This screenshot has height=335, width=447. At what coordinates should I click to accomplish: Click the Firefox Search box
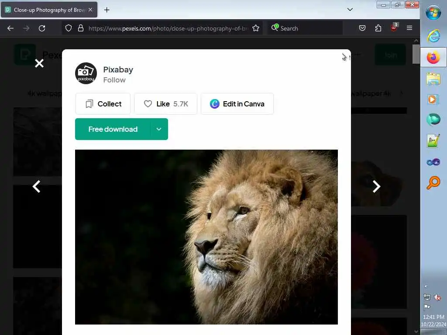(x=305, y=28)
